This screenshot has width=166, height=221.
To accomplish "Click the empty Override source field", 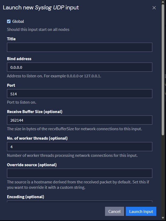I will 80,173.
